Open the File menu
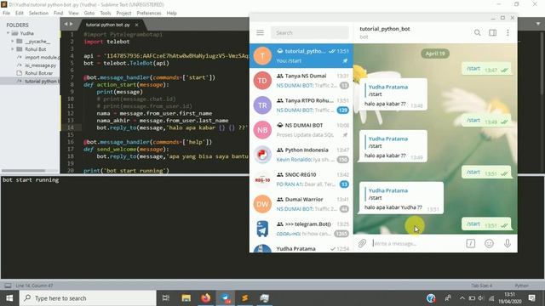 6,13
